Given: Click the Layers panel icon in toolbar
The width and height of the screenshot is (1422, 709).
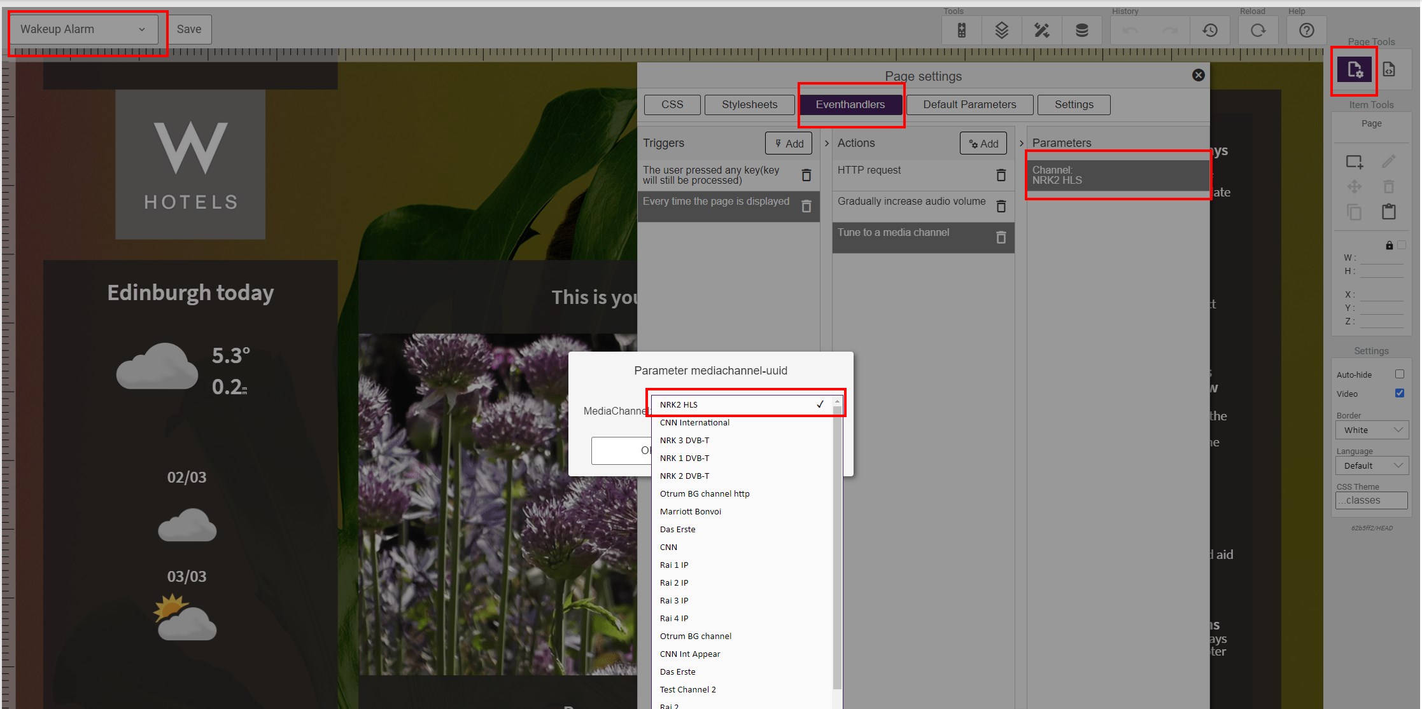Looking at the screenshot, I should click(1000, 29).
